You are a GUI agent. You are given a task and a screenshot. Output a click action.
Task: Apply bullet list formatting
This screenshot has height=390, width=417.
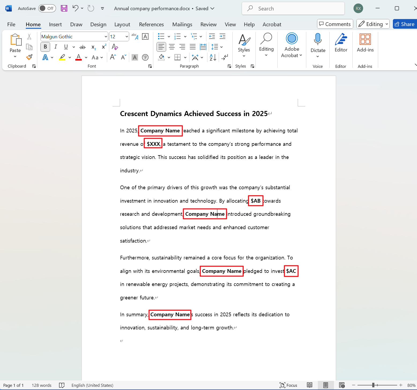(x=161, y=36)
